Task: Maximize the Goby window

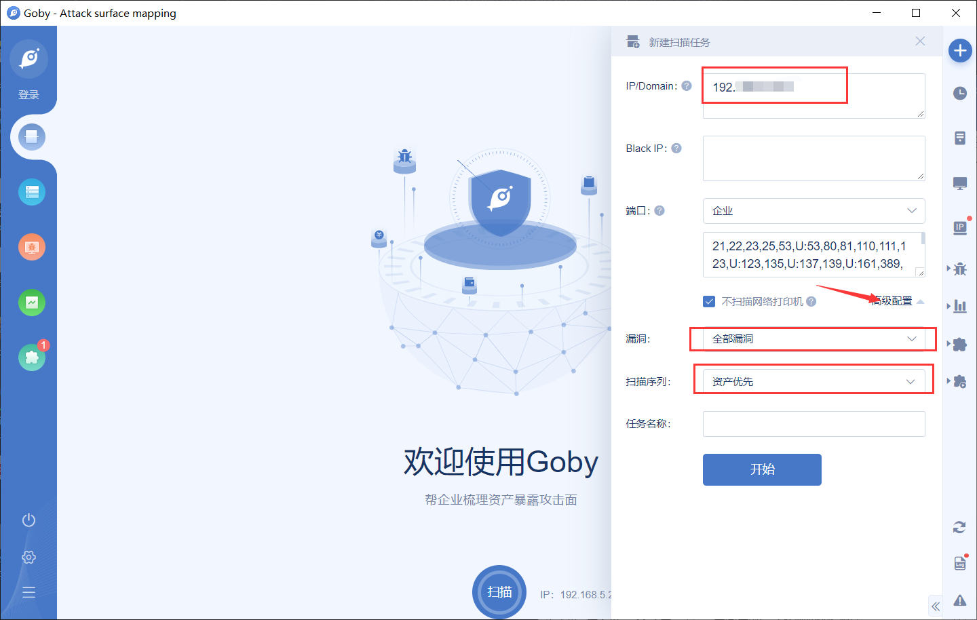Action: click(916, 13)
